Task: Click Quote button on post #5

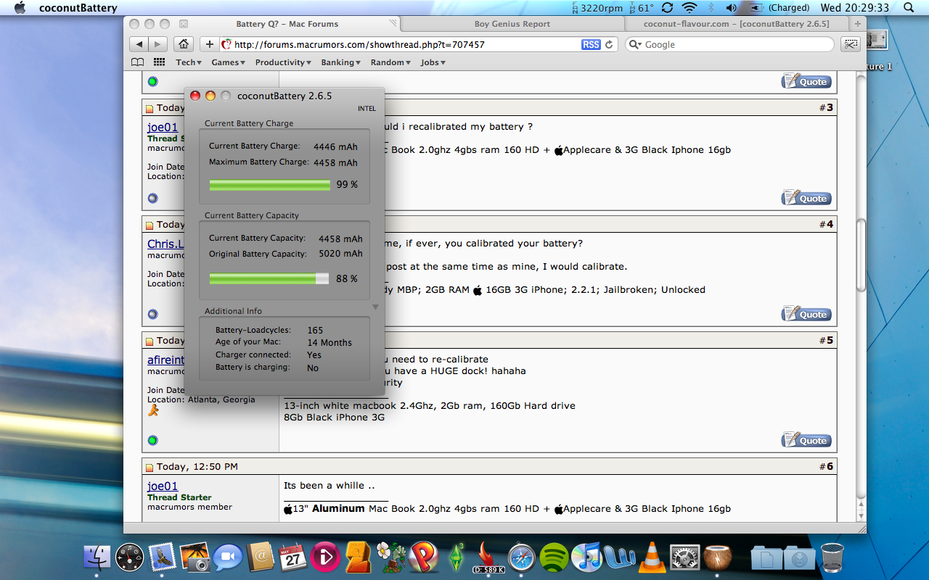Action: click(806, 440)
